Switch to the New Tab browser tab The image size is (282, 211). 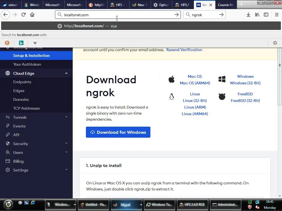click(x=140, y=5)
